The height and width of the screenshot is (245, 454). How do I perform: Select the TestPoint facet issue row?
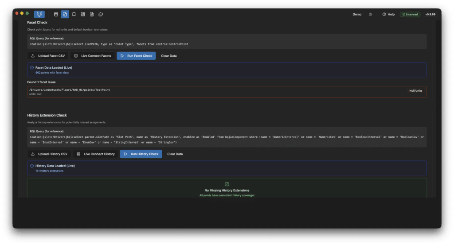tap(227, 92)
